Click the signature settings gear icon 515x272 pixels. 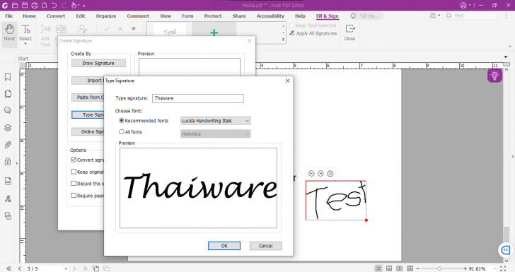(x=330, y=174)
